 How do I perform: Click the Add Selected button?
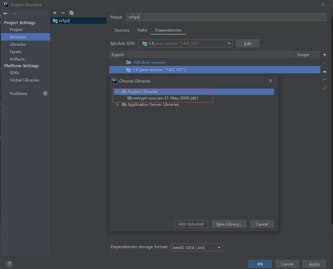[191, 224]
